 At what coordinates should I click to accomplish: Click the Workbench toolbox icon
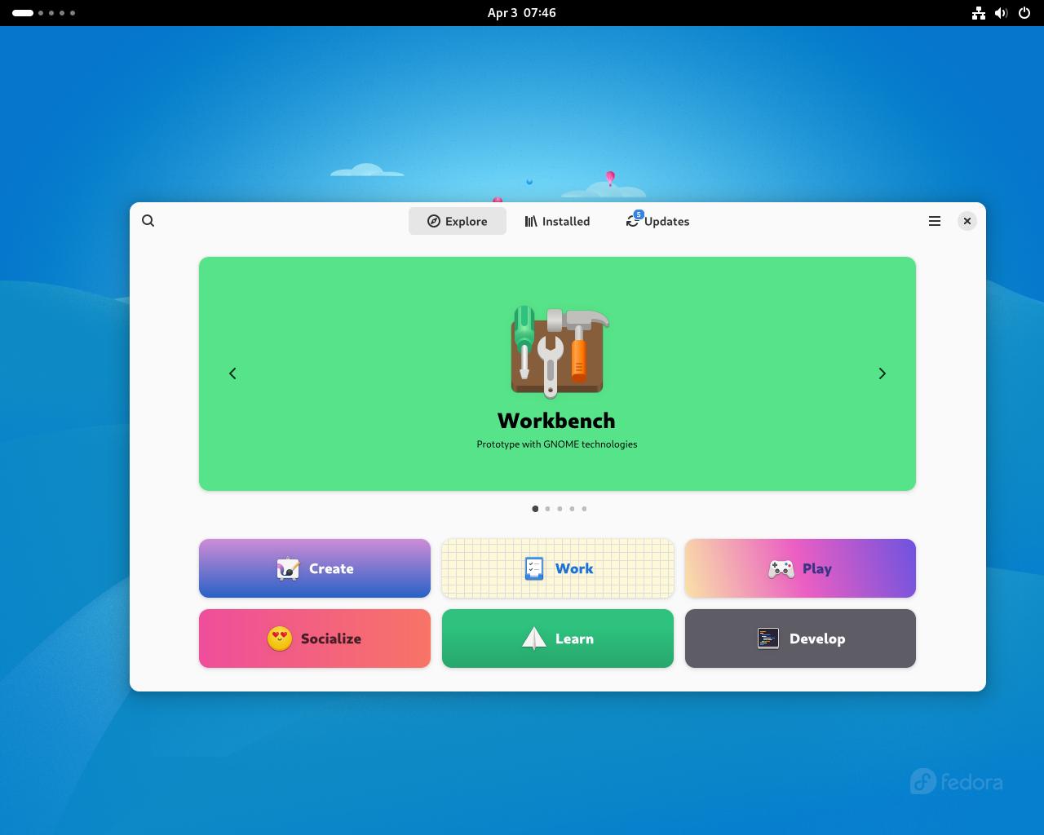coord(559,352)
